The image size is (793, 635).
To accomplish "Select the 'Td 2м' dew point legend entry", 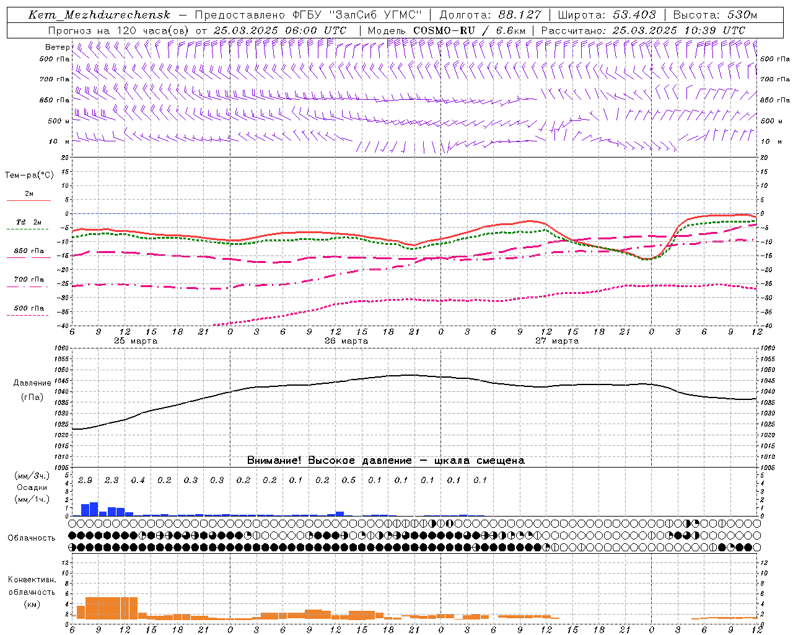I will tap(28, 222).
